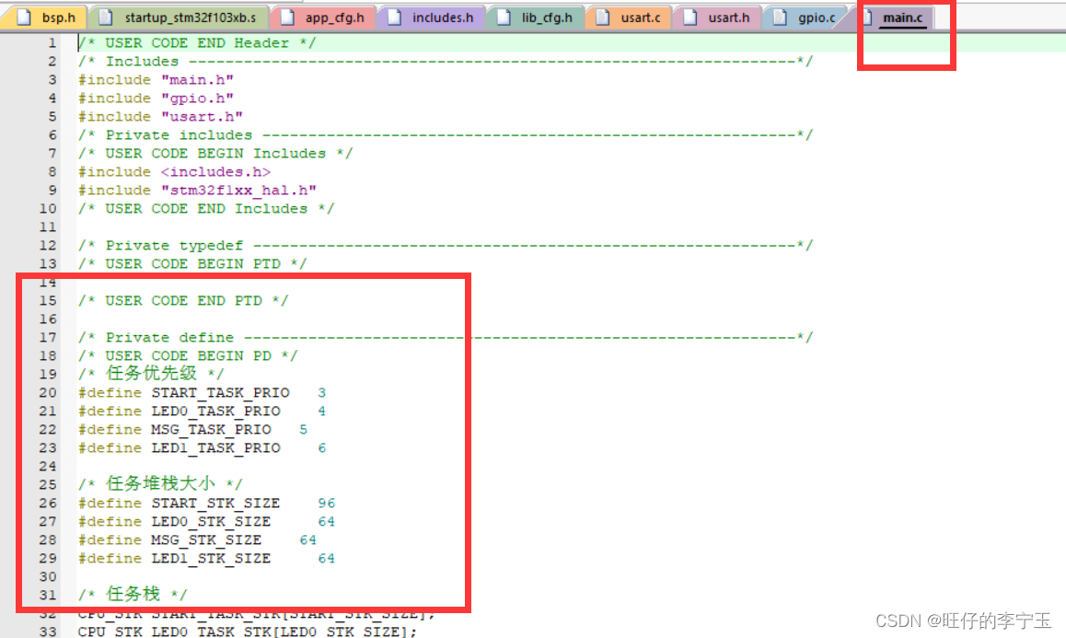1066x638 pixels.
Task: Click the line 'CPU_STK LED0_TASK_STK[LED0_STK_SIZE];'
Action: pos(248,631)
